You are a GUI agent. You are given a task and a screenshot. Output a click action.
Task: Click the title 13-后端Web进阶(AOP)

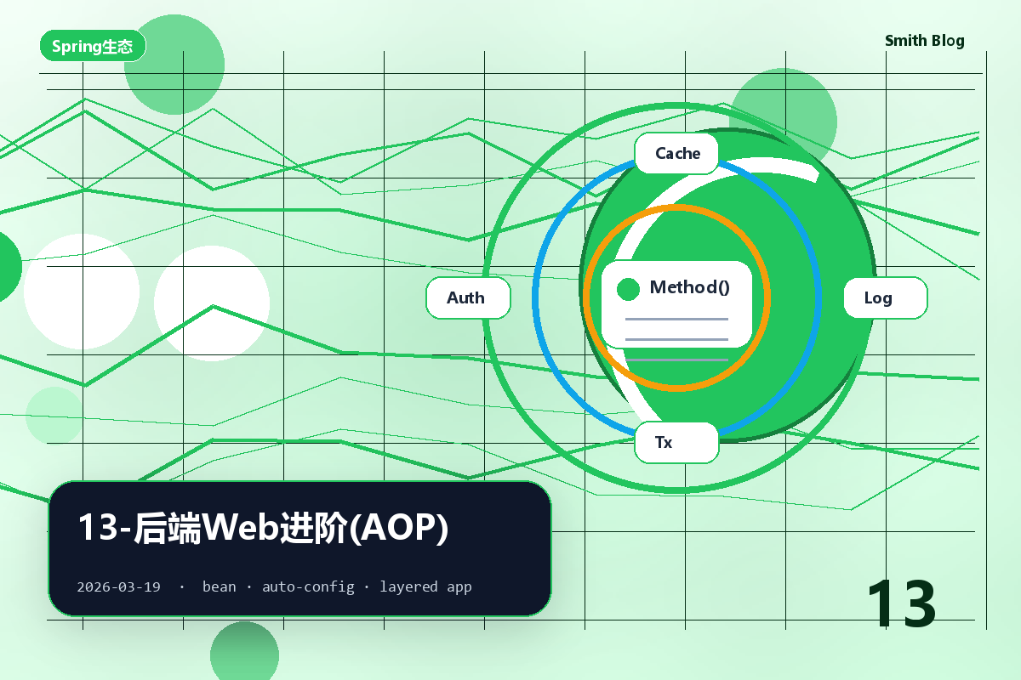[263, 527]
